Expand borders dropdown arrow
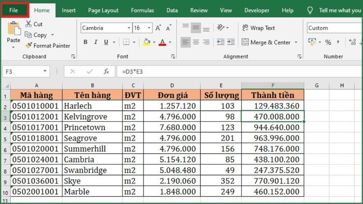This screenshot has width=363, height=204. coord(134,42)
